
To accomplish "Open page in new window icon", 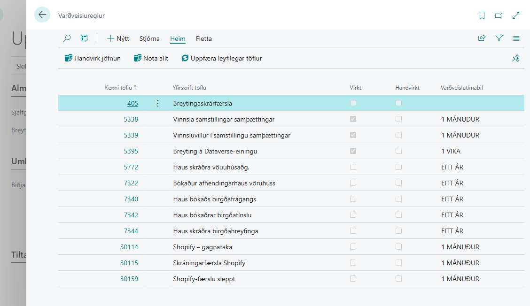I will pyautogui.click(x=499, y=15).
